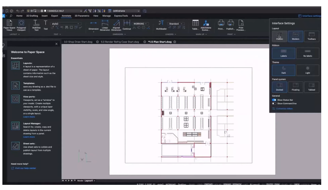
Task: Open the 2D Parametric ribbon tab
Action: (x=81, y=16)
